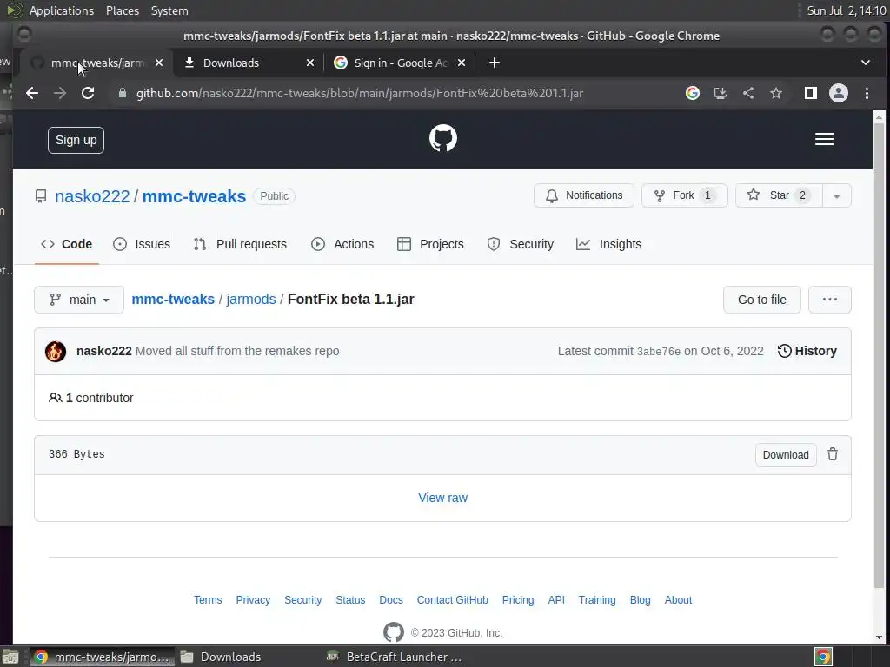Open the Actions tab

tap(342, 244)
